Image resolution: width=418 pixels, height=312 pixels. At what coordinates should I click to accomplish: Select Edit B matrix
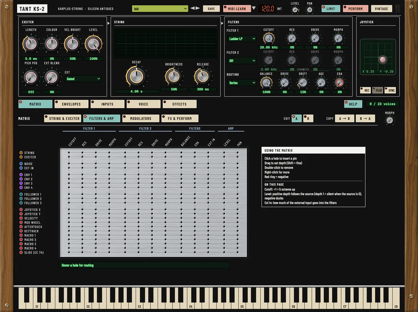pyautogui.click(x=308, y=119)
